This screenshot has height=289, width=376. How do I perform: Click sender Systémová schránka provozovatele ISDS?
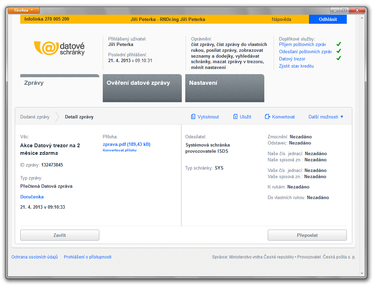[x=208, y=148]
